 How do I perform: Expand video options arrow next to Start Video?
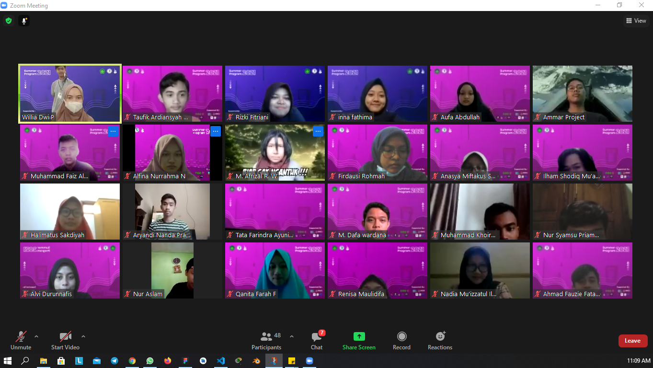pyautogui.click(x=83, y=336)
